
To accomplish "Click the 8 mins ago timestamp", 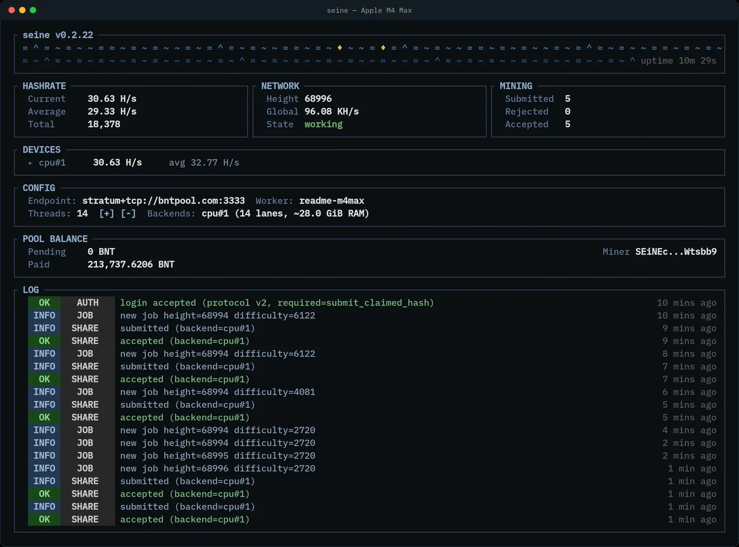I will [x=689, y=354].
